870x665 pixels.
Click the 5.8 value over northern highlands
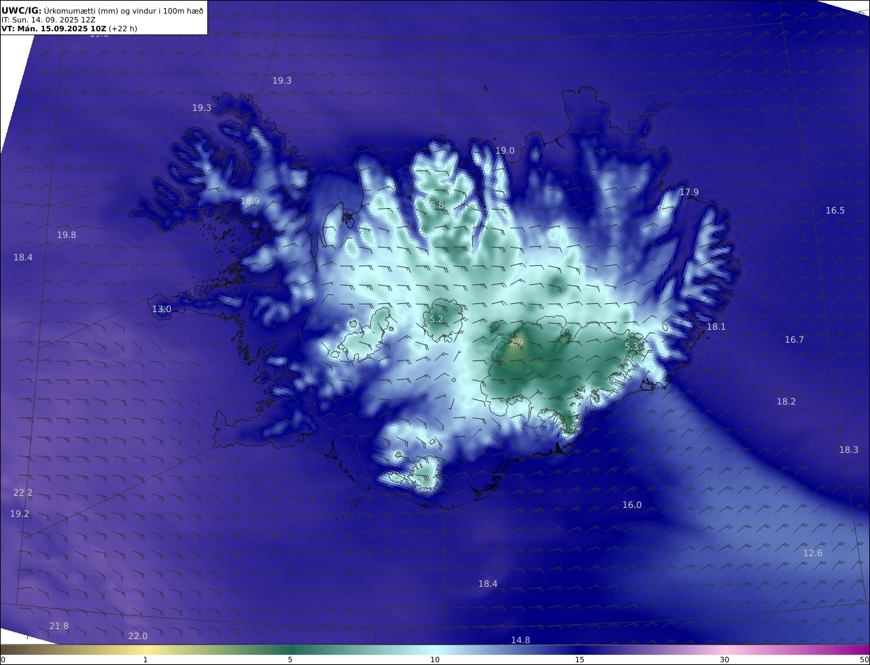point(436,205)
